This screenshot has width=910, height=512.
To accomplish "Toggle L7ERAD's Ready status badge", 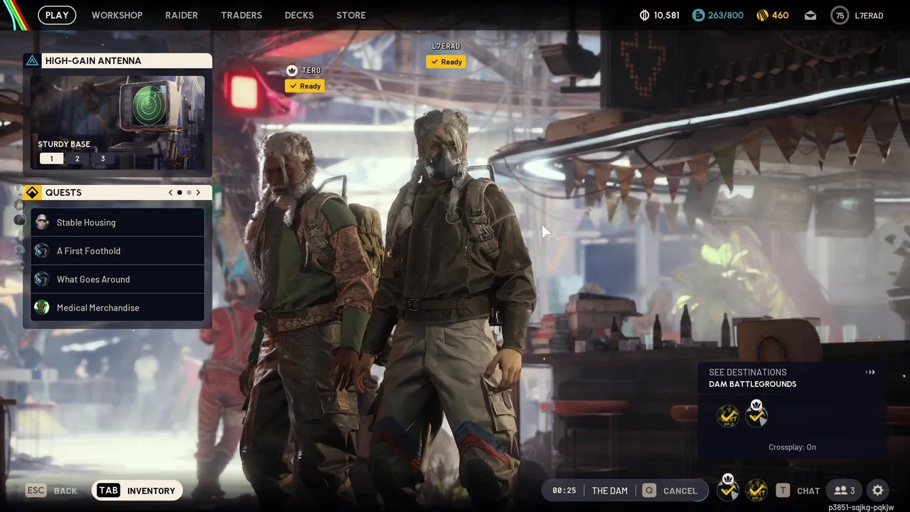I will coord(446,62).
